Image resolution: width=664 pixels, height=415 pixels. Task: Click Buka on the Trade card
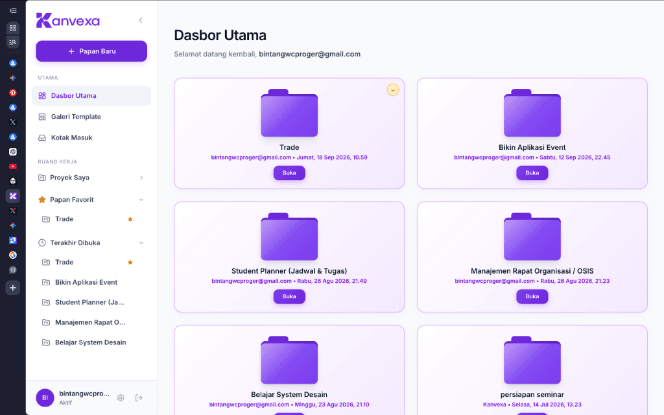click(x=289, y=172)
